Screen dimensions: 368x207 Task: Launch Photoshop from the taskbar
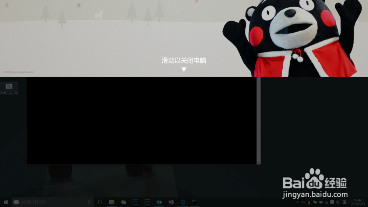(135, 202)
